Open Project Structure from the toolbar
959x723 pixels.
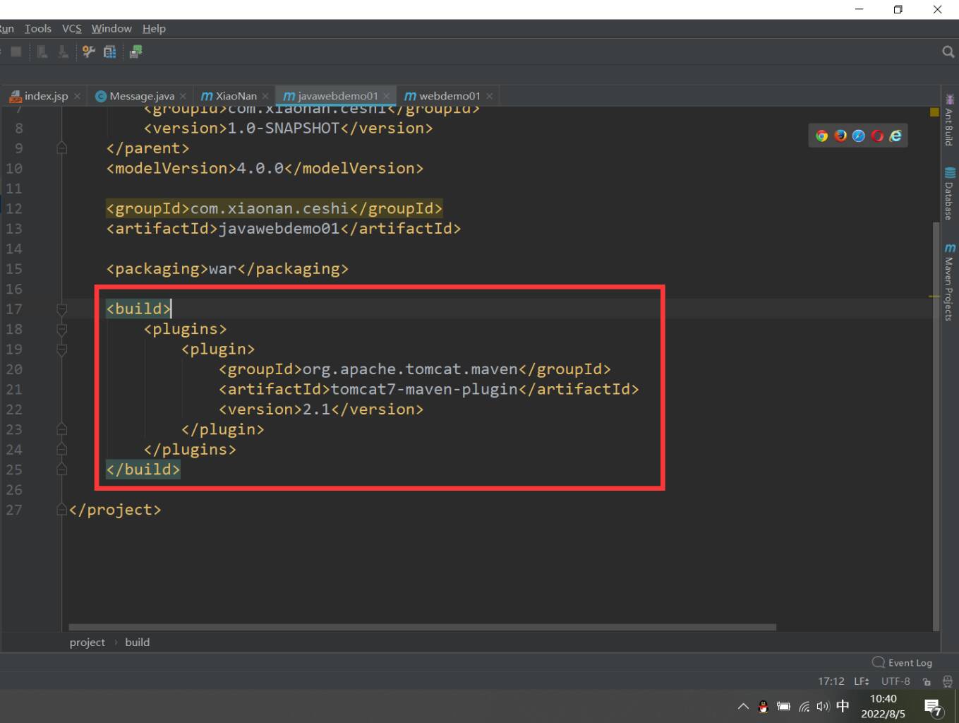pyautogui.click(x=109, y=52)
